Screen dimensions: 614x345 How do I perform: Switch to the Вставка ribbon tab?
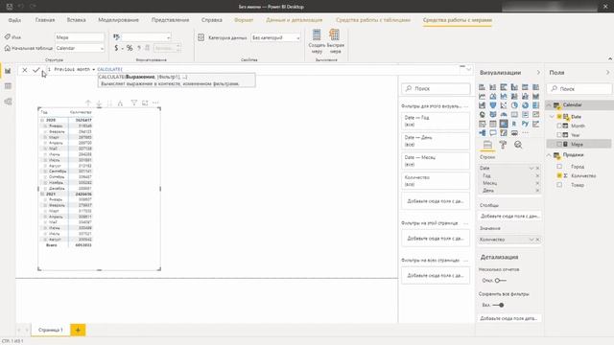[x=77, y=20]
